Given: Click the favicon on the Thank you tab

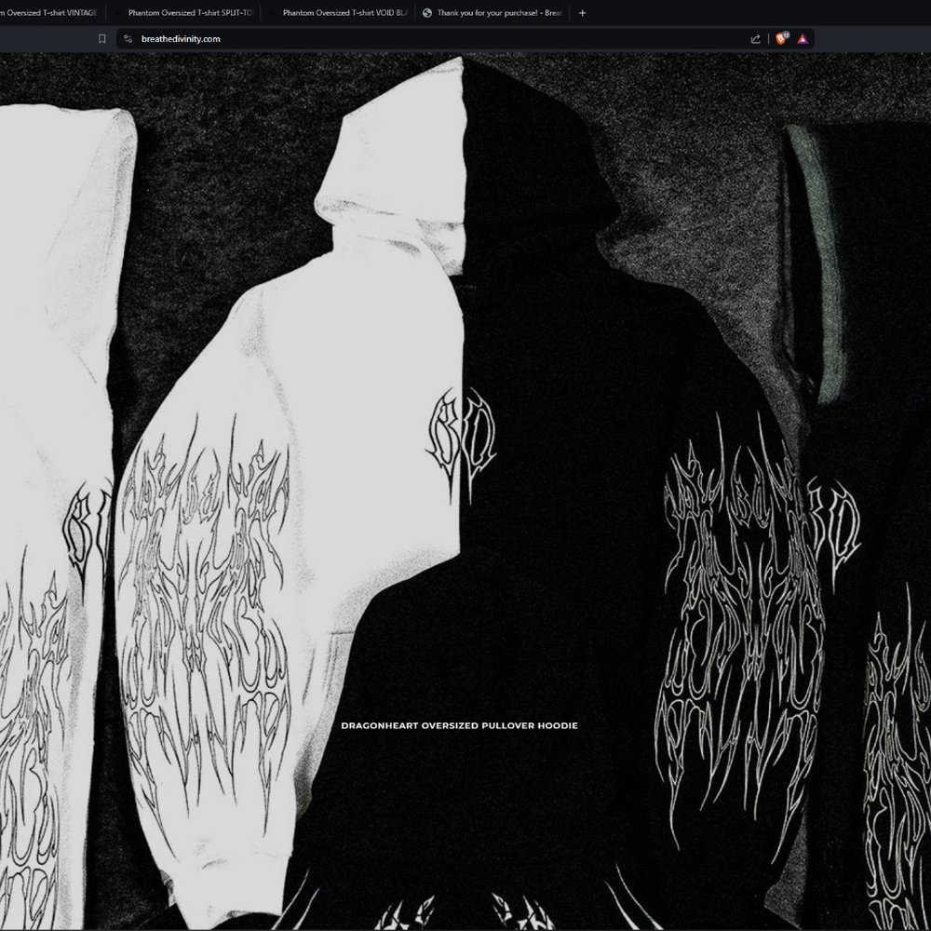Looking at the screenshot, I should point(426,12).
